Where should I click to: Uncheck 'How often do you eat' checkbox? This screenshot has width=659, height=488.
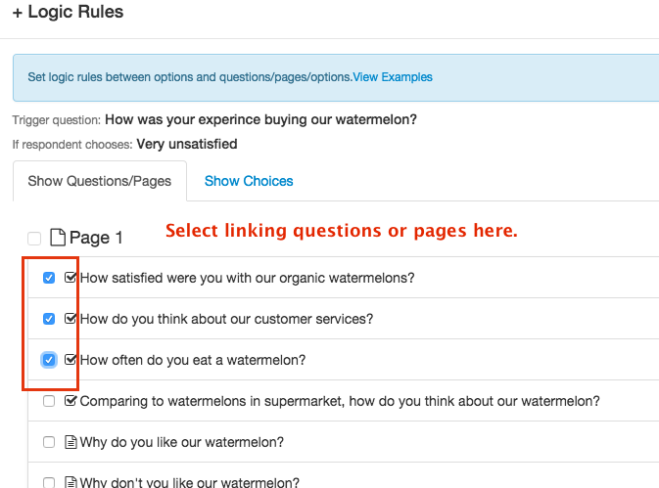pyautogui.click(x=49, y=360)
